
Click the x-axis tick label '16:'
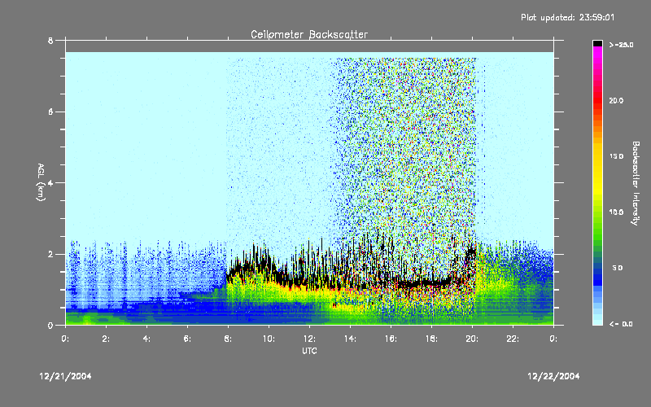coord(391,339)
